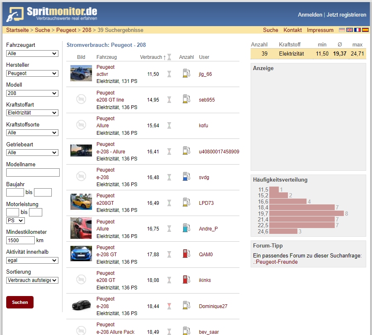The height and width of the screenshot is (335, 372).
Task: Open the PS unit dropdown
Action: tap(15, 221)
